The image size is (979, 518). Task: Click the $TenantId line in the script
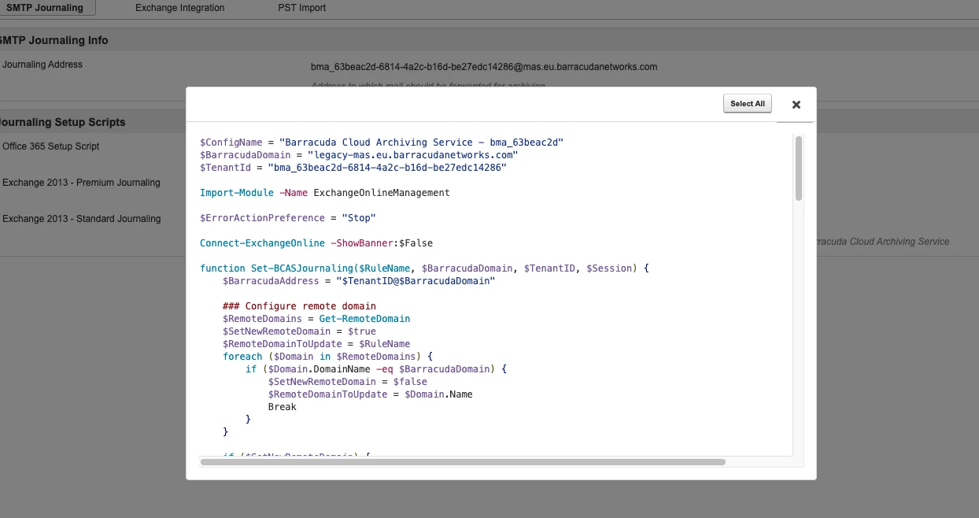353,168
